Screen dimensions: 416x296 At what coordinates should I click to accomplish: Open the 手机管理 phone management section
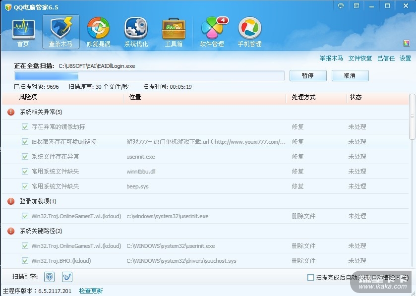[250, 32]
